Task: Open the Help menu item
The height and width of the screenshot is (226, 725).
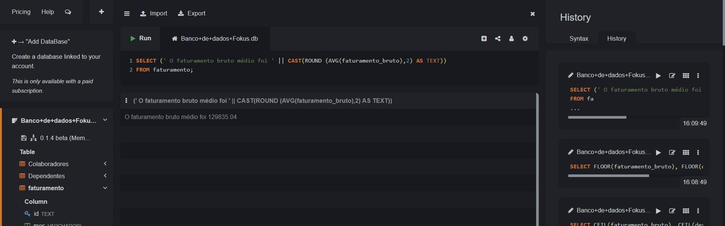Action: pyautogui.click(x=48, y=12)
